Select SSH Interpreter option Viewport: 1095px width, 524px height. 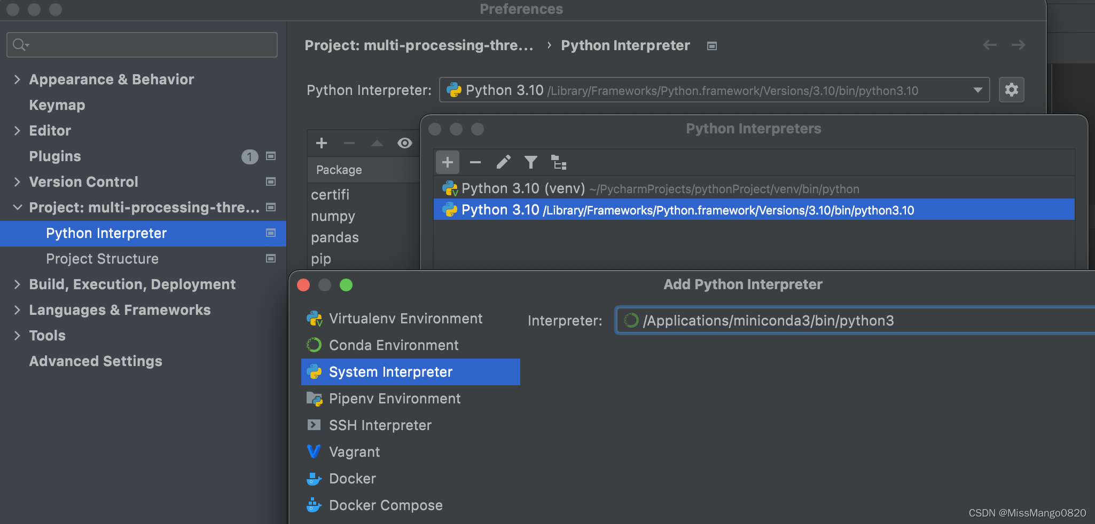click(x=410, y=425)
